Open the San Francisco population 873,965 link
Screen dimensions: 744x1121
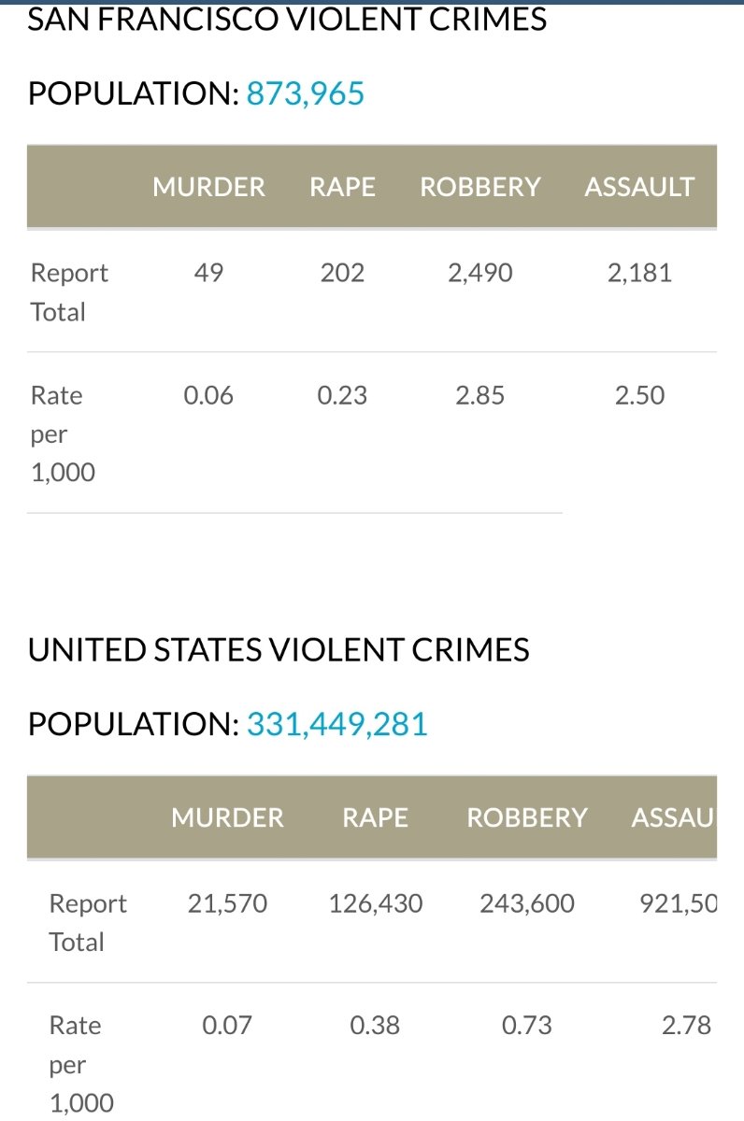(x=305, y=93)
